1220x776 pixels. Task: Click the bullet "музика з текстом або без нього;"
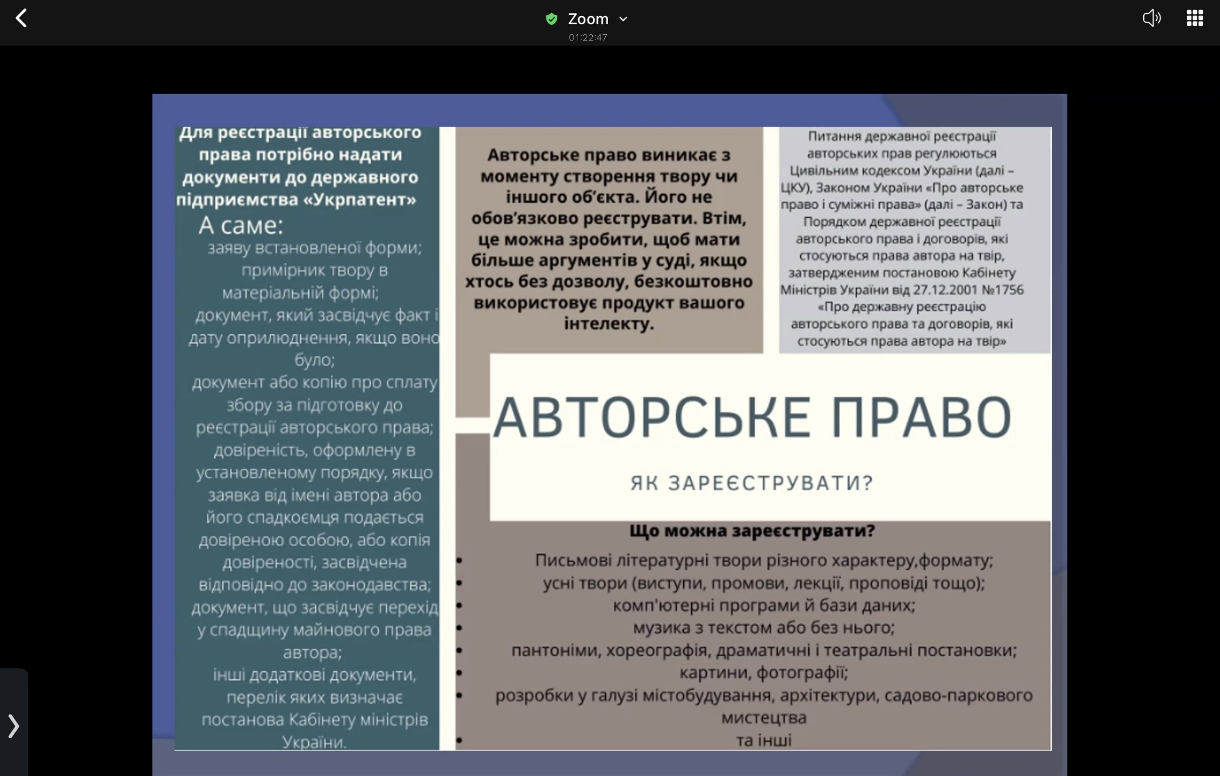click(x=763, y=627)
